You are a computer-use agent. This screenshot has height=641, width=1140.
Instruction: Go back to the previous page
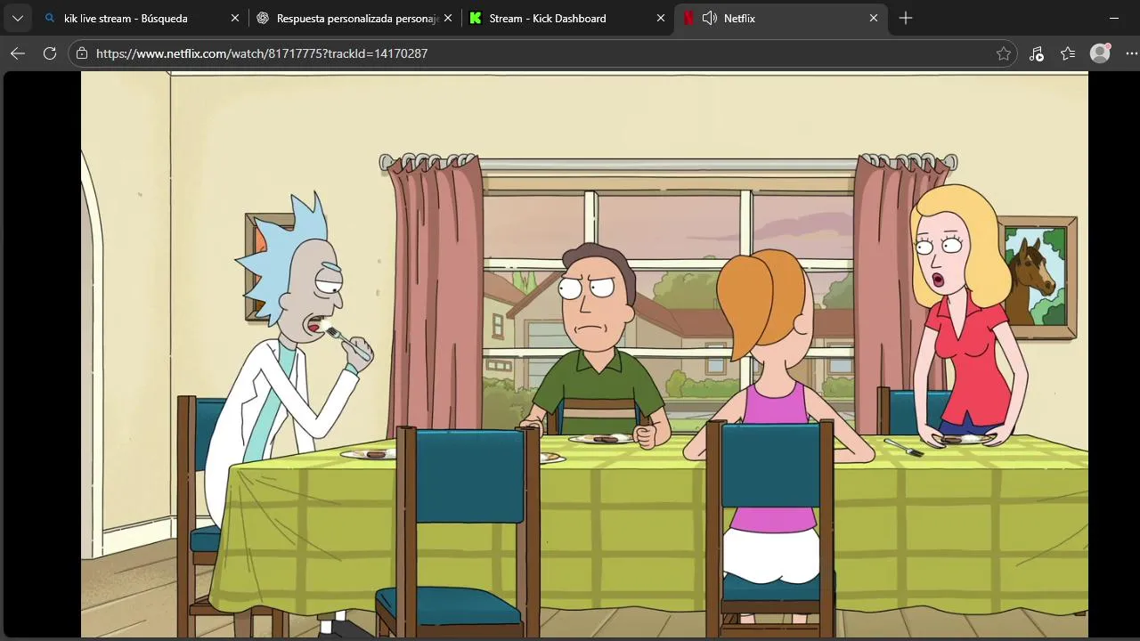pos(18,53)
